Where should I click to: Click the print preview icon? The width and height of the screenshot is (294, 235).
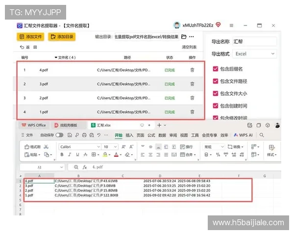pyautogui.click(x=92, y=135)
